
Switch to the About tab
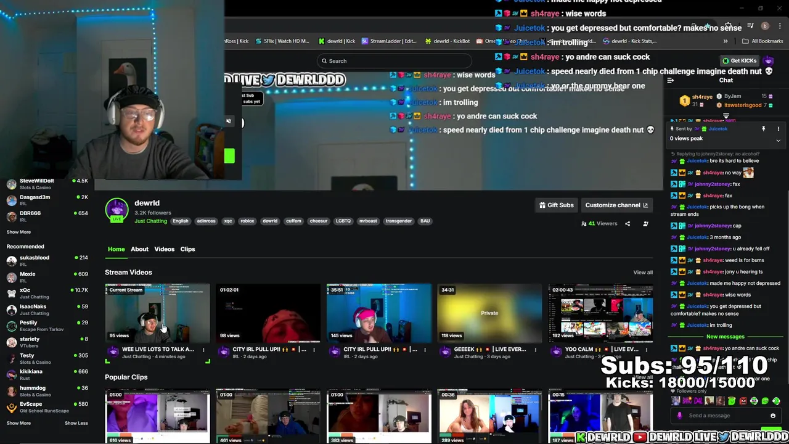(x=139, y=249)
